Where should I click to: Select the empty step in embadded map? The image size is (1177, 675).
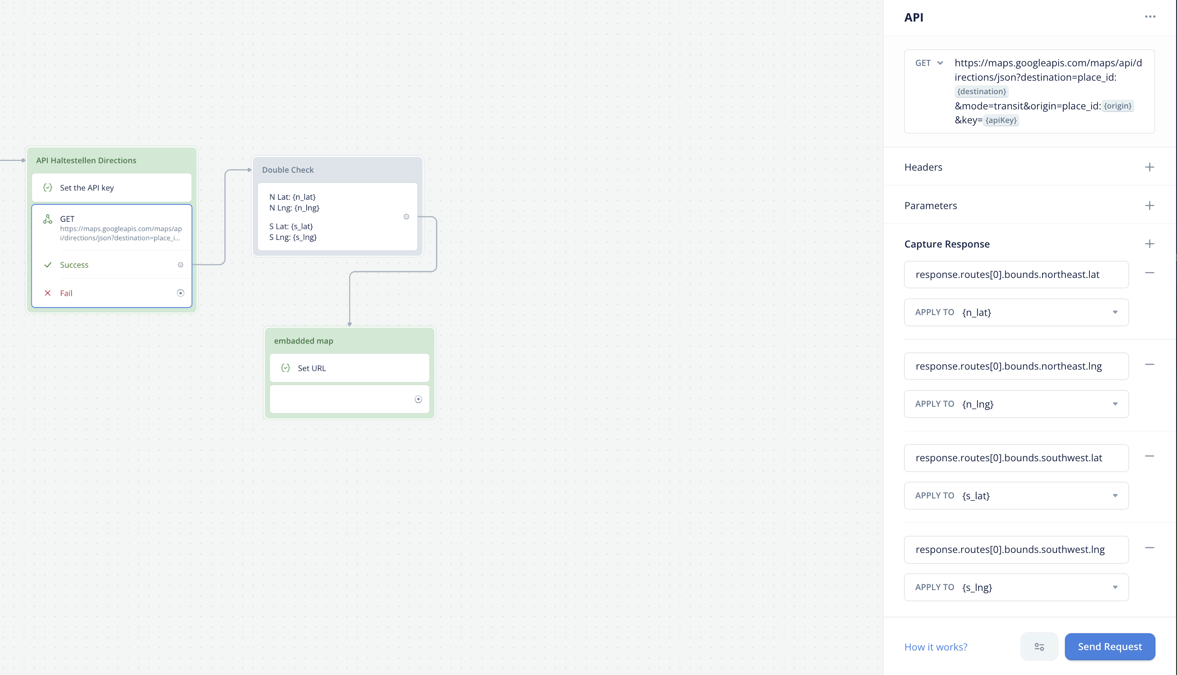[349, 399]
